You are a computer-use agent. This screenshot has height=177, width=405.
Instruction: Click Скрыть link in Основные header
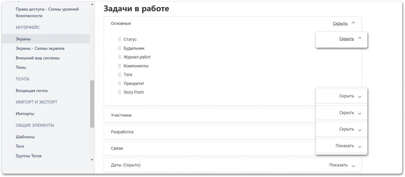point(340,24)
